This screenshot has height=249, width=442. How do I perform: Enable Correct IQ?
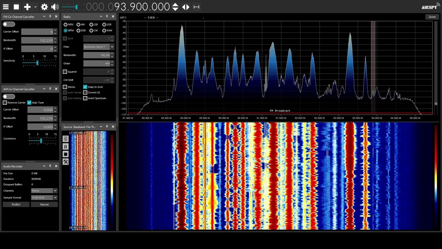click(85, 92)
